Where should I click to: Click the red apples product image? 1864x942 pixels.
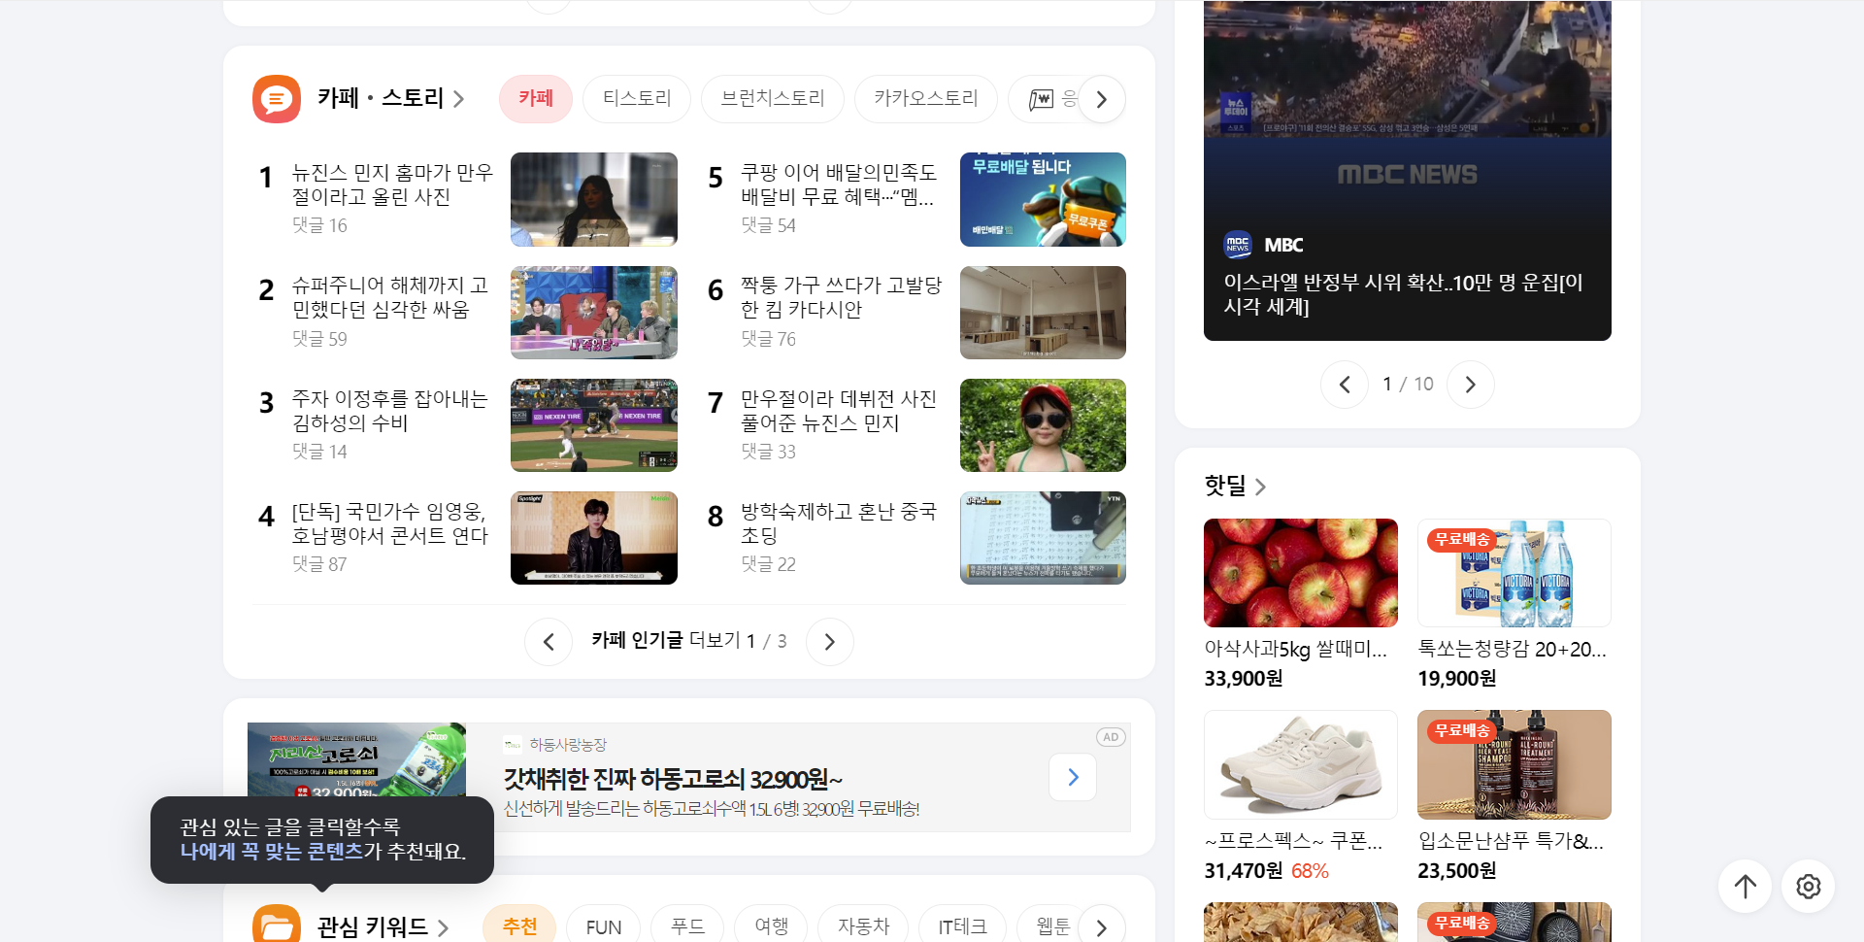point(1301,573)
